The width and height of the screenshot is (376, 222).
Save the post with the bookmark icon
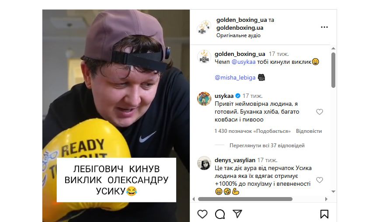click(x=324, y=214)
